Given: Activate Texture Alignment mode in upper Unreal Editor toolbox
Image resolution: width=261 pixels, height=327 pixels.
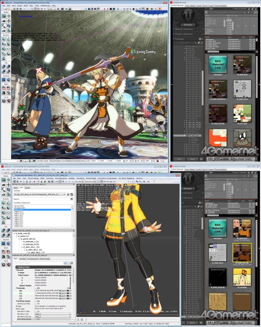Looking at the screenshot, I should tap(9, 21).
